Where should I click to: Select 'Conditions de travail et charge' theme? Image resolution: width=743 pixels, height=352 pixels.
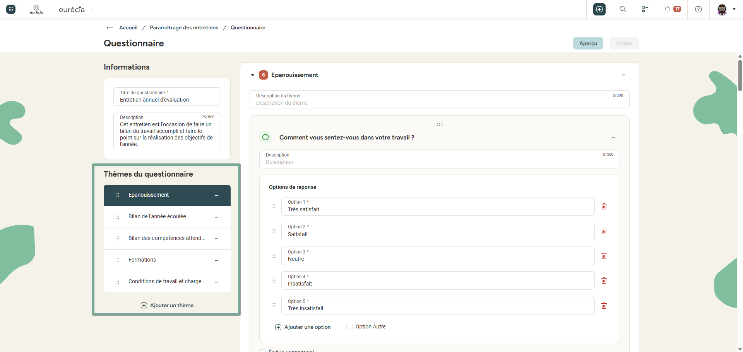tap(167, 282)
